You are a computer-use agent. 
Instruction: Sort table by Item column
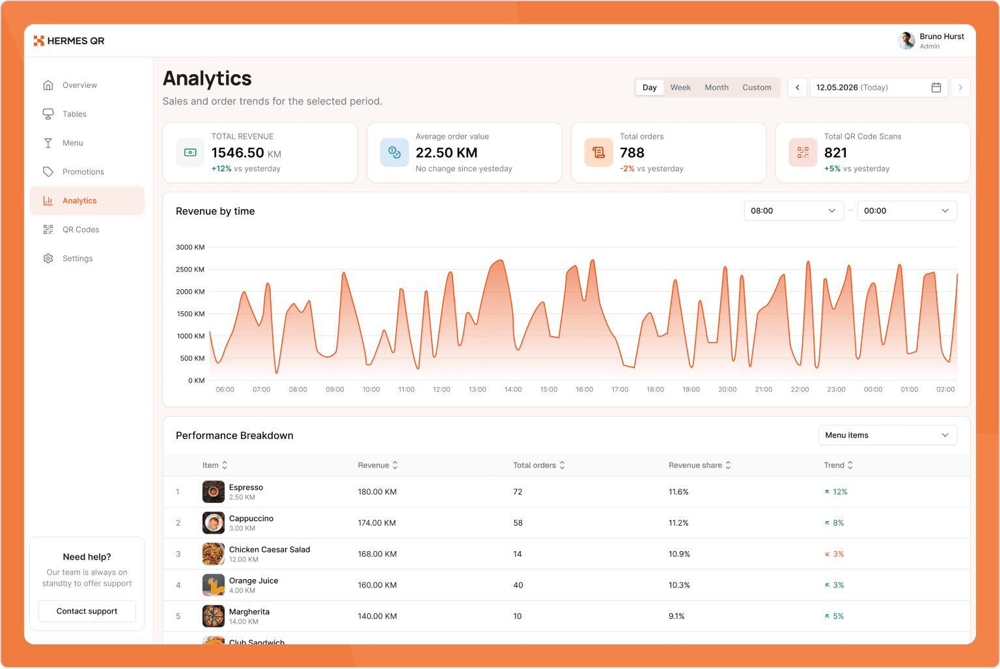pos(215,465)
